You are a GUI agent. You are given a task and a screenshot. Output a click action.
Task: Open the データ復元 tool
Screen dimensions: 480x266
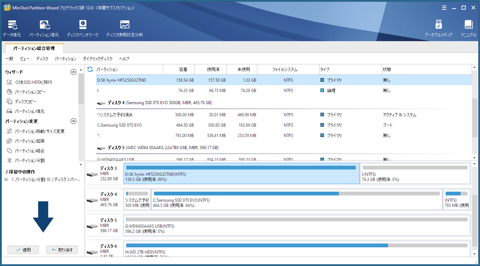12,28
